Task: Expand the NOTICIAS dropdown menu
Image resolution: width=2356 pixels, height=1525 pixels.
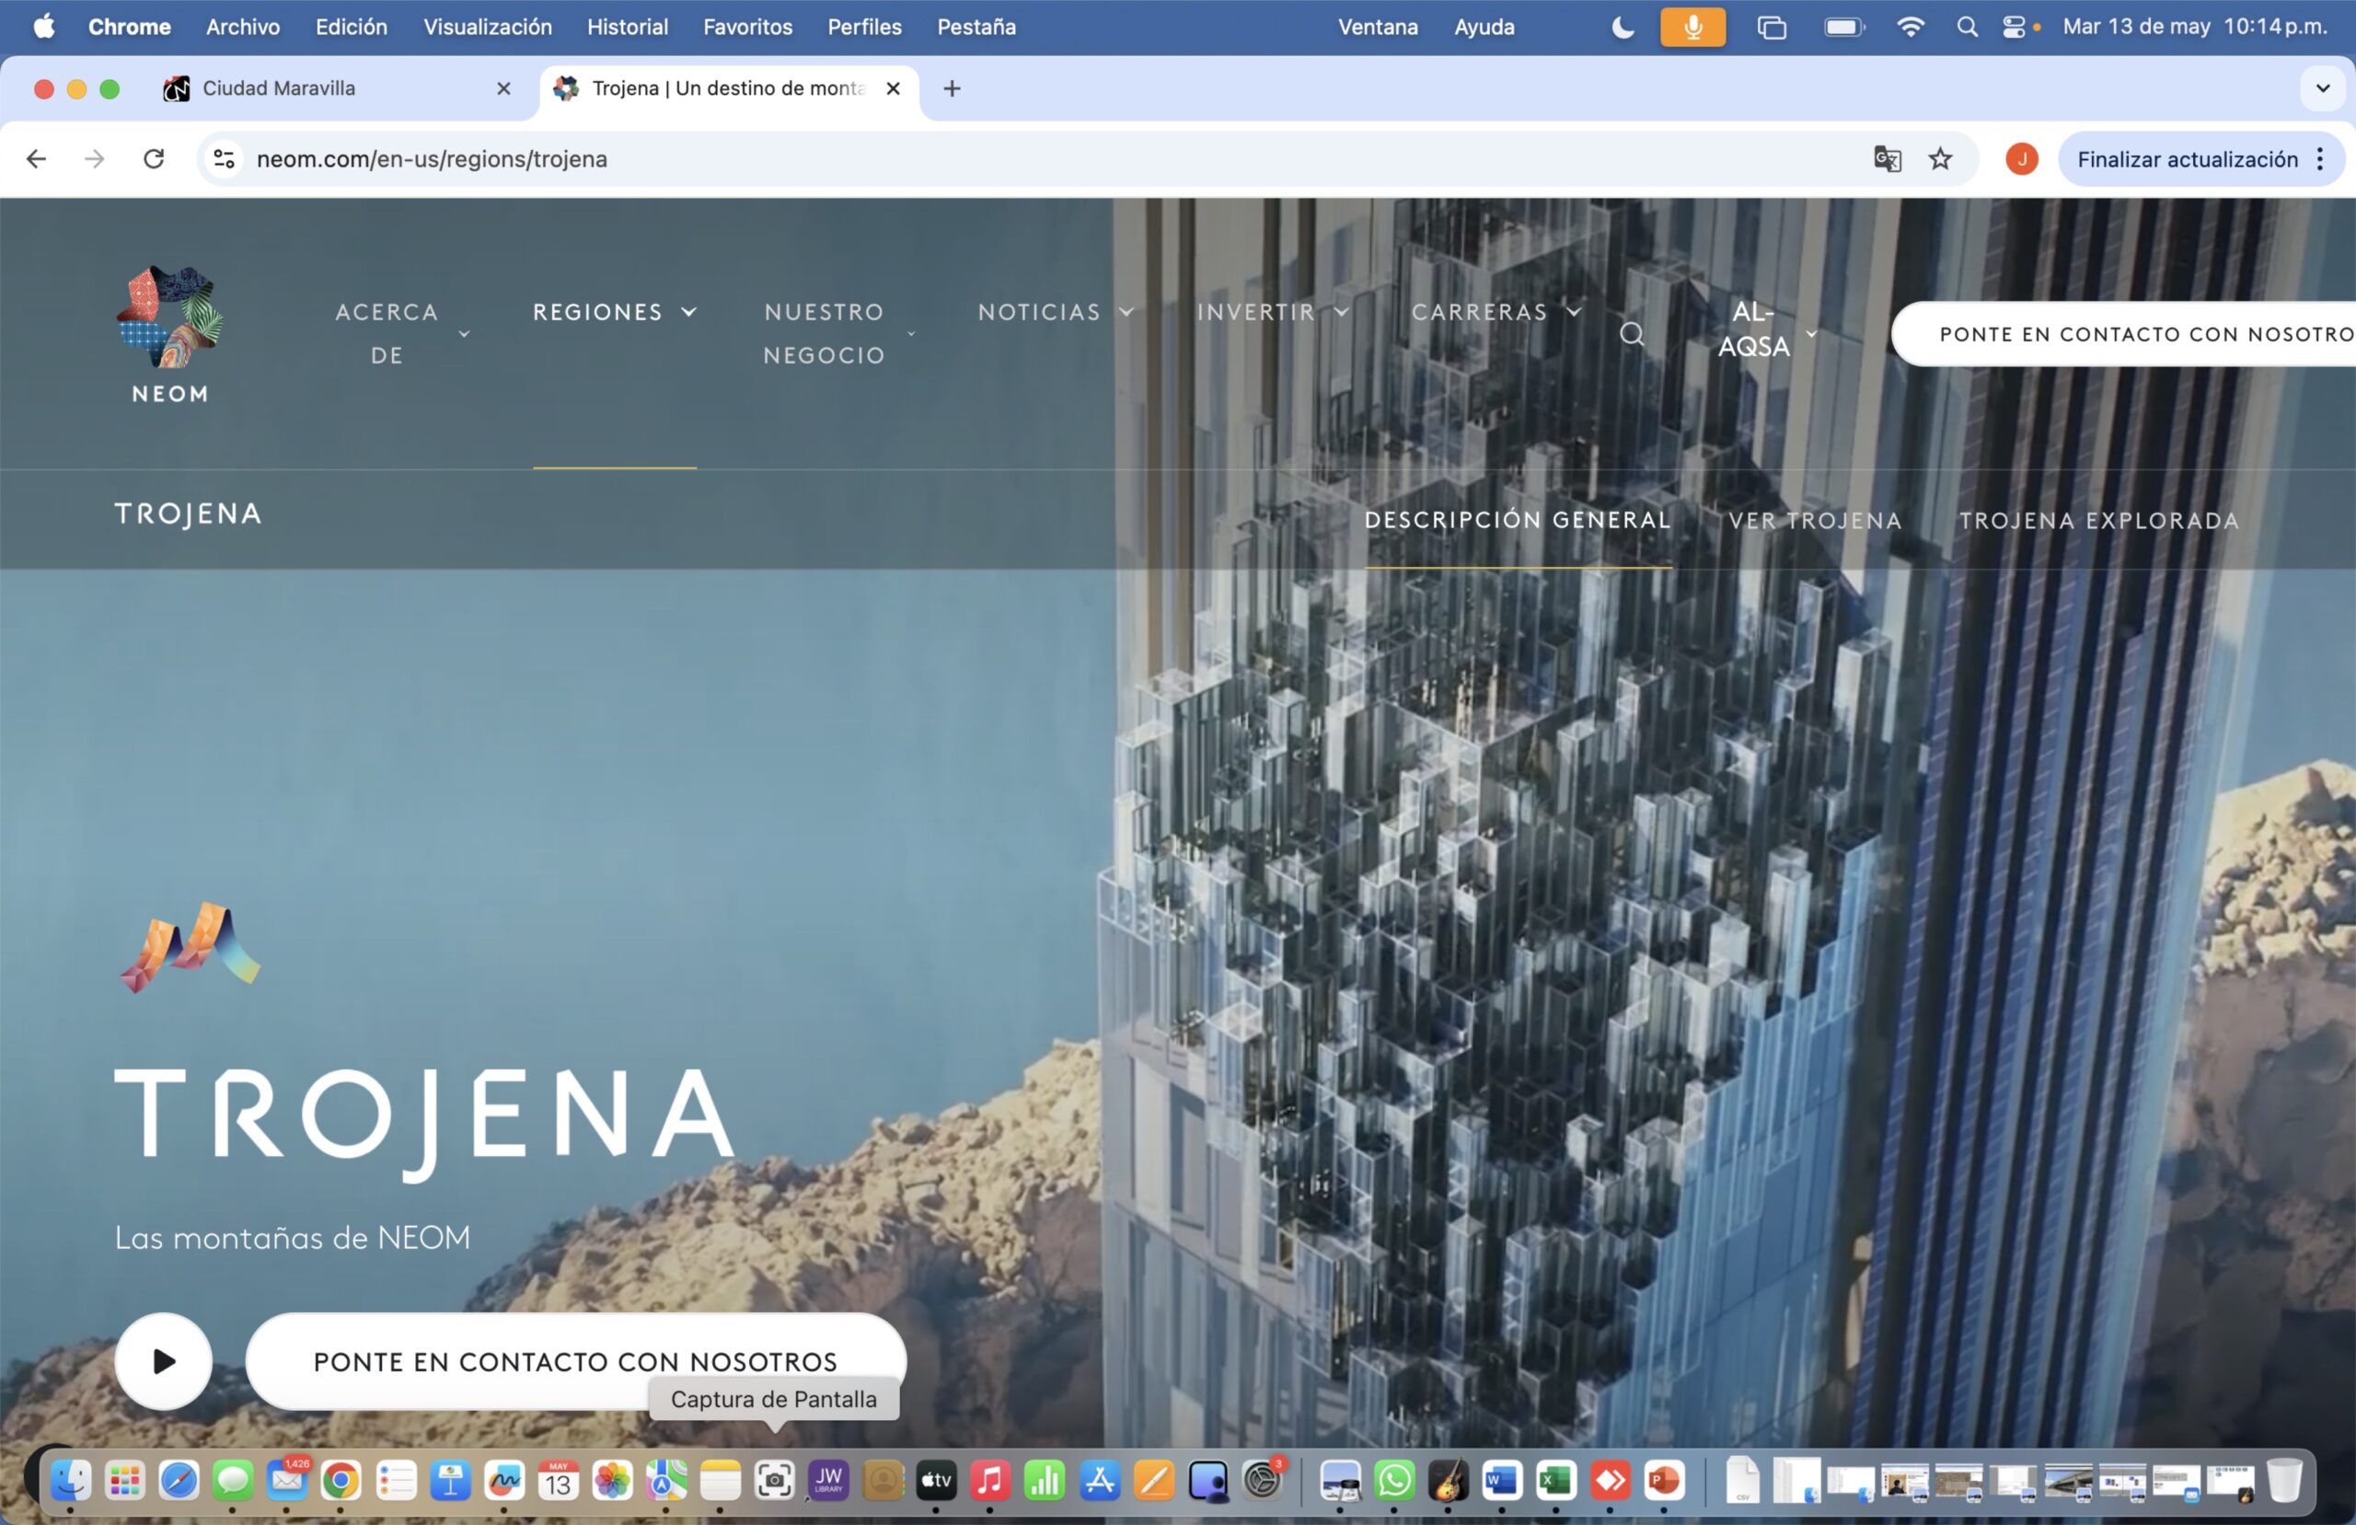Action: pos(1055,313)
